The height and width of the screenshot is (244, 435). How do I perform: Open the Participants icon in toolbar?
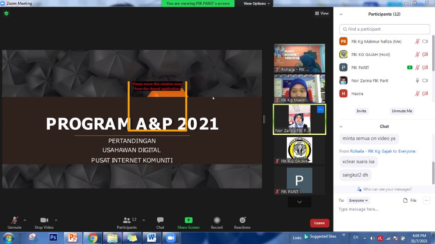[x=127, y=220]
